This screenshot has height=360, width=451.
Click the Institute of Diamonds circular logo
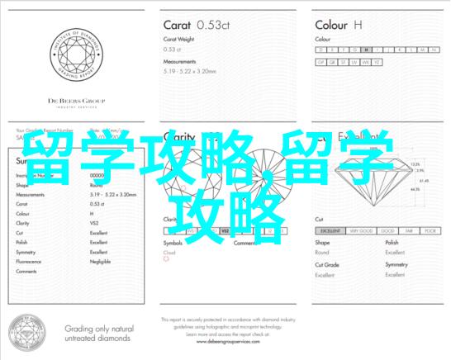pyautogui.click(x=77, y=54)
